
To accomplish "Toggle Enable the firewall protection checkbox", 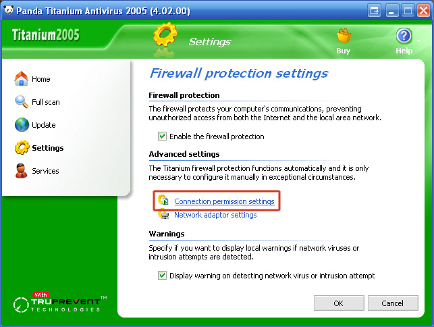I will pos(162,136).
